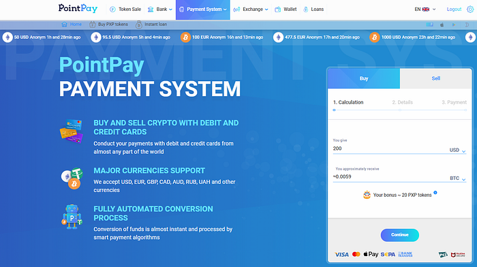Click the Ethereum icon beside 95.5 USD transaction
The image size is (477, 267).
tap(96, 37)
